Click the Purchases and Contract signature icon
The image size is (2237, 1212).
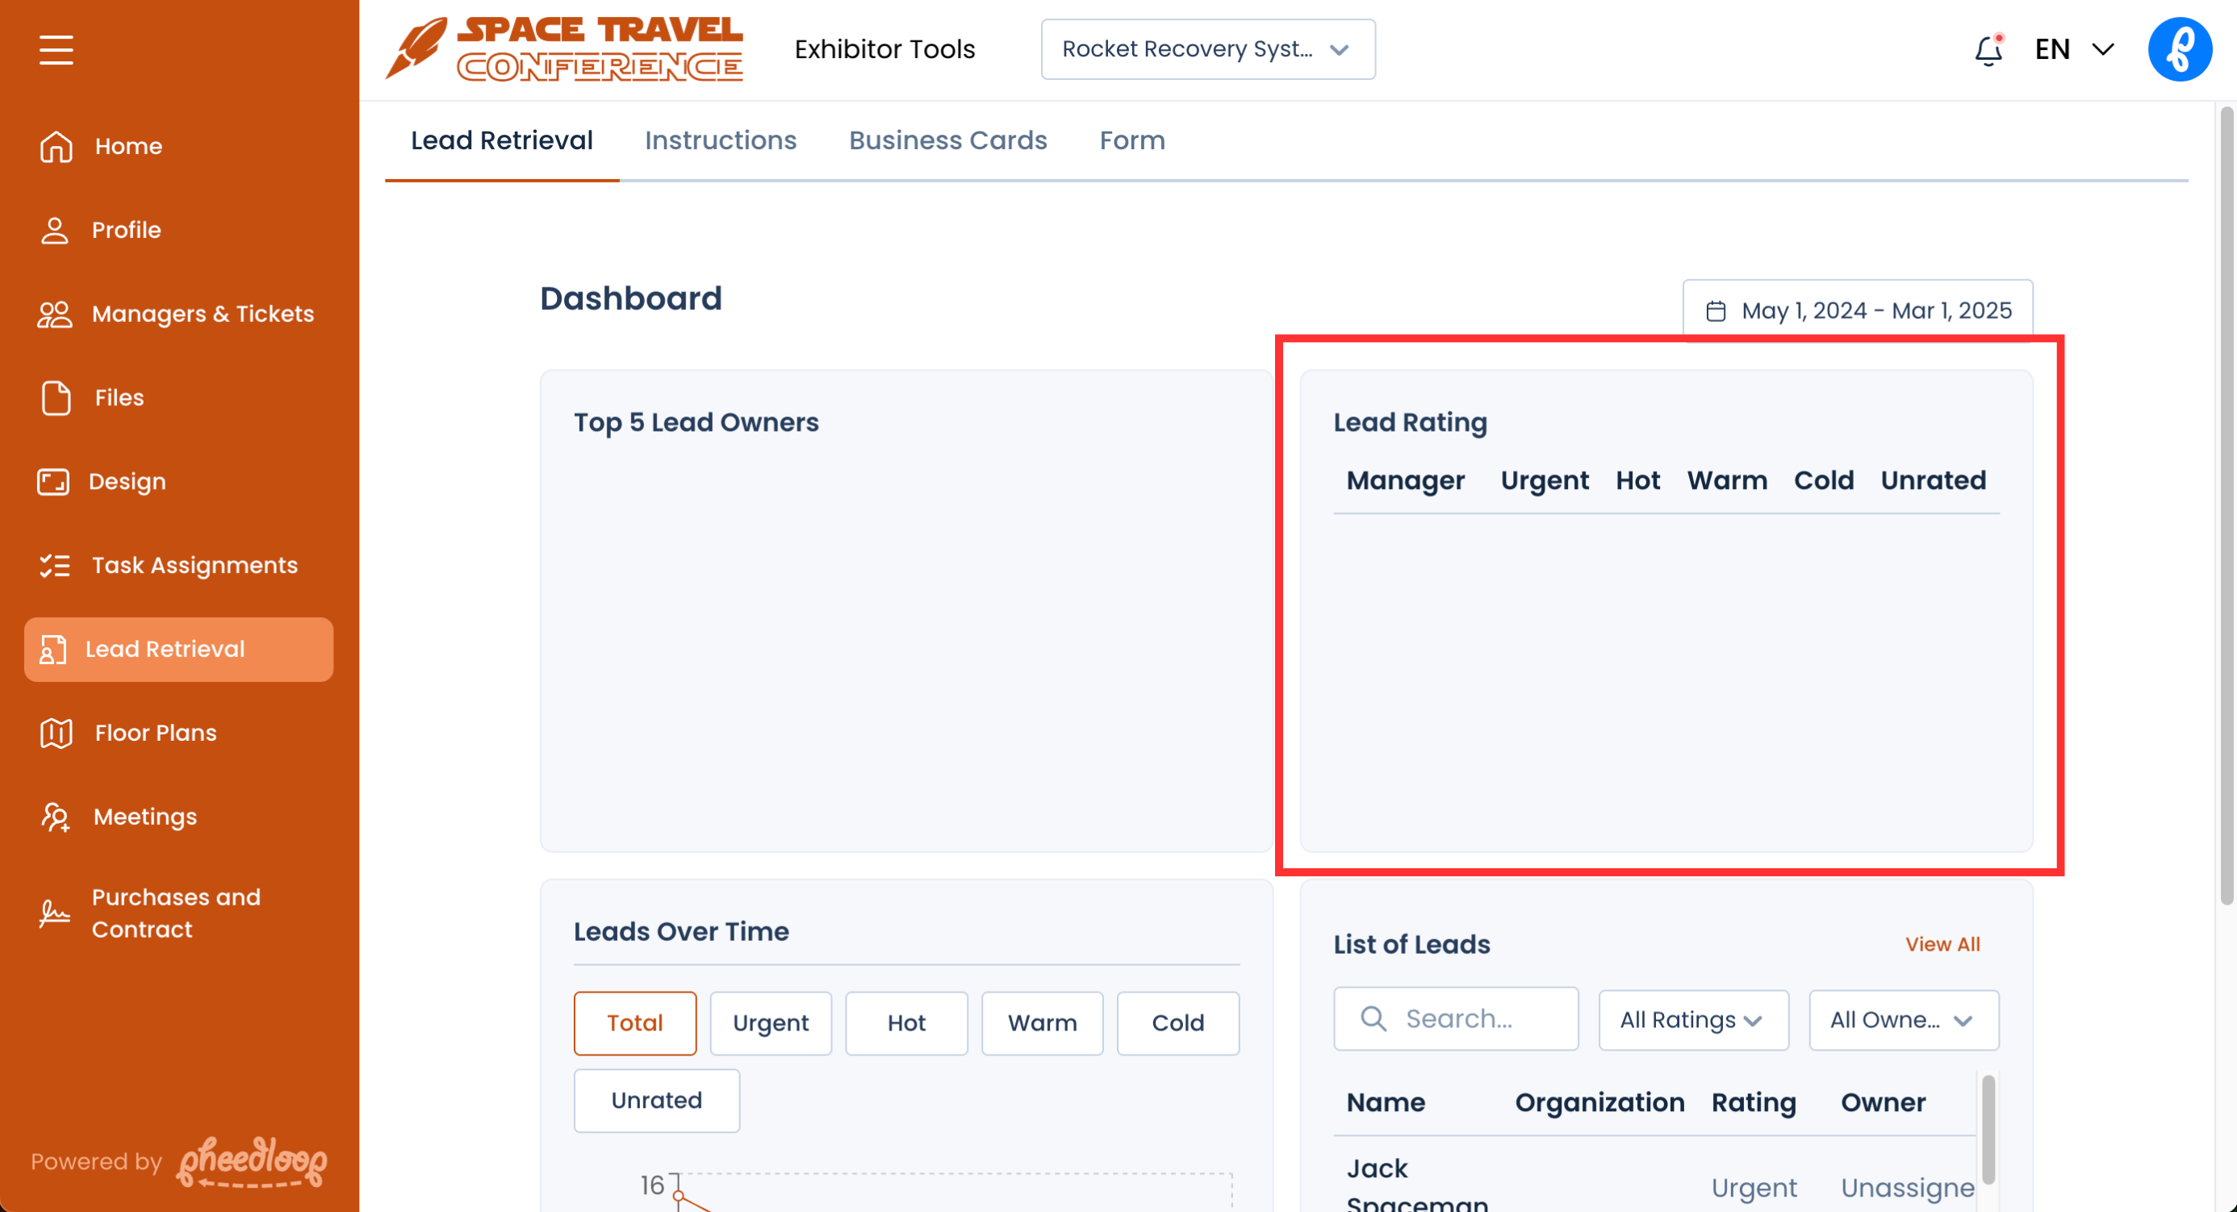click(x=55, y=913)
